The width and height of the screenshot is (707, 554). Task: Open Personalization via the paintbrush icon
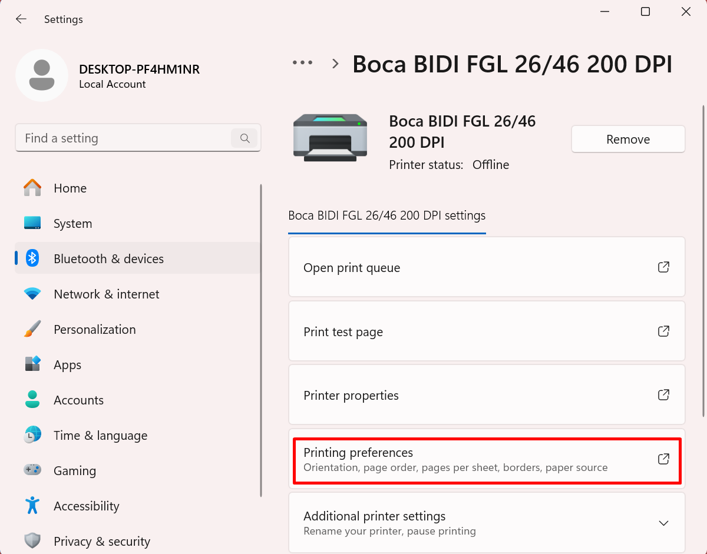32,329
